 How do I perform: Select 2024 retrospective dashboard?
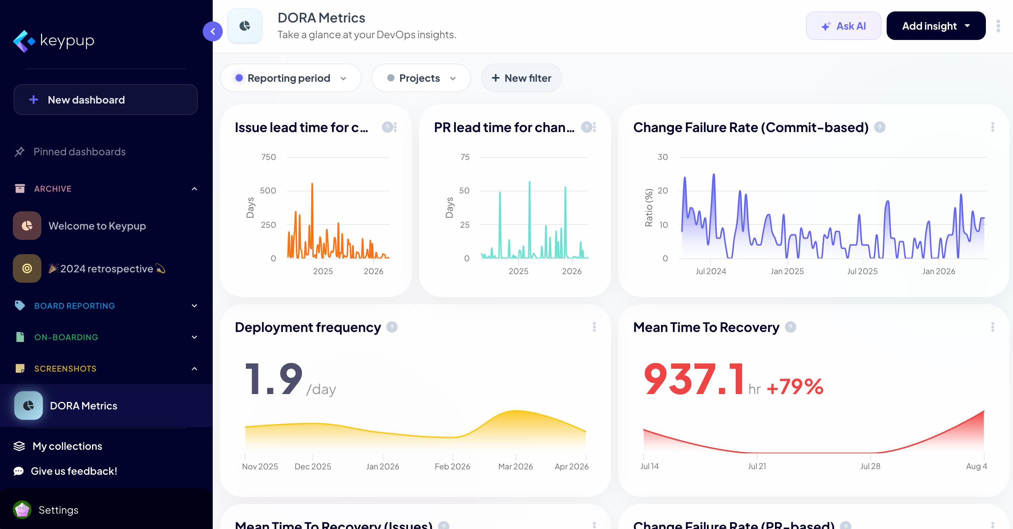(106, 269)
